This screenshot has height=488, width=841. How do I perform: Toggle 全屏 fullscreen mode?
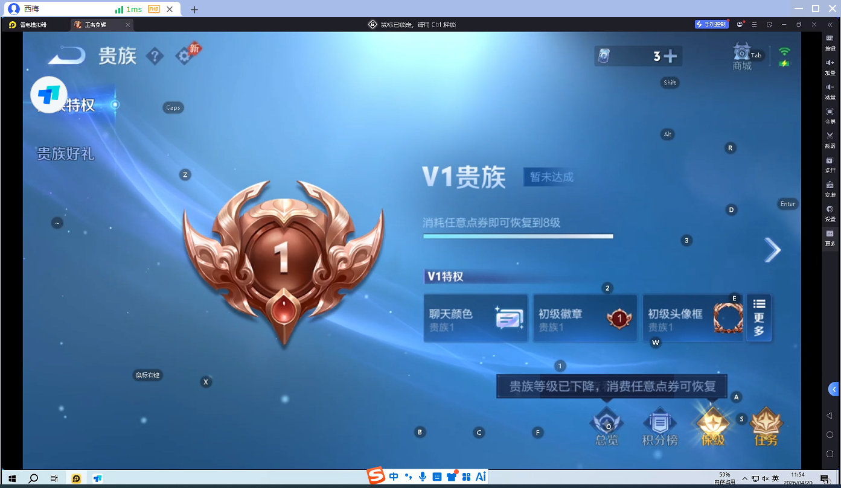[x=830, y=115]
